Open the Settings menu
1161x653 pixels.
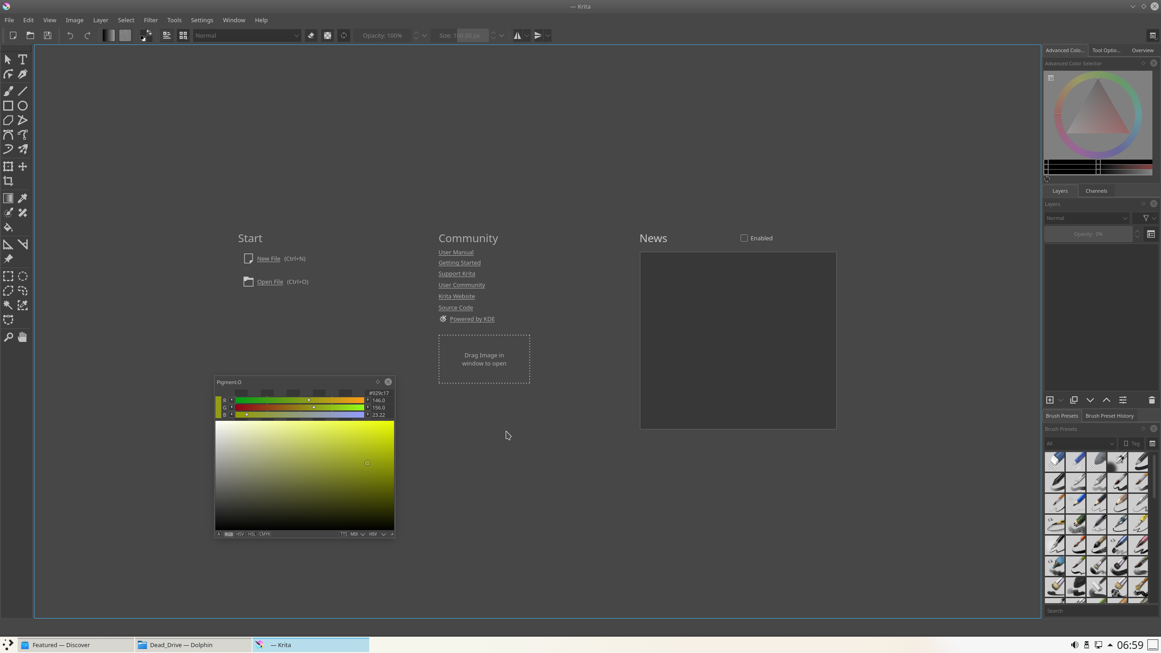point(202,20)
